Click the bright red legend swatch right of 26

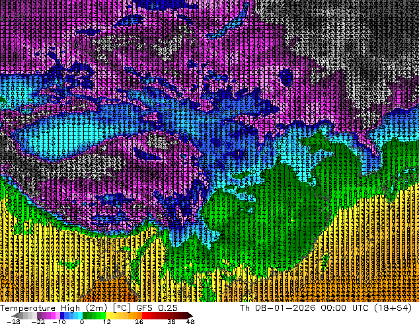pos(144,315)
